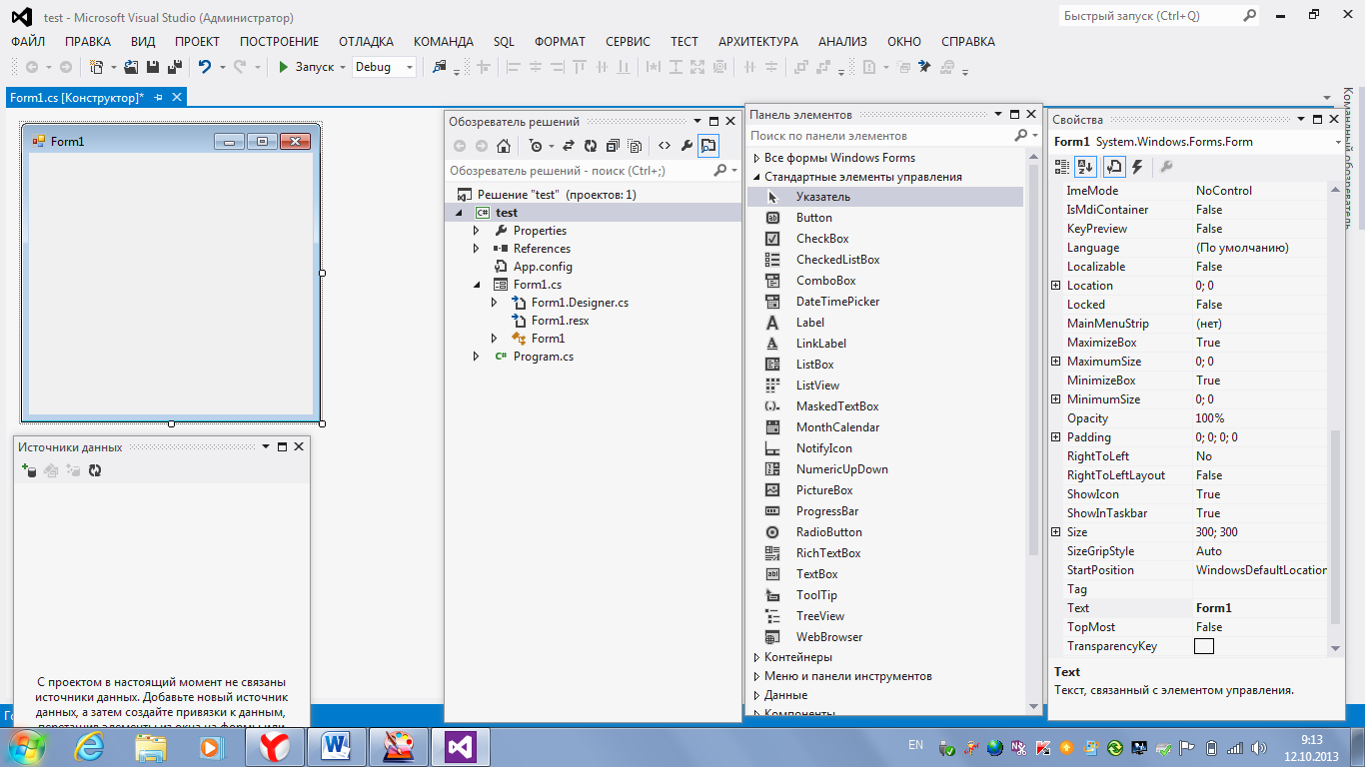
Task: Click the New Project toolbar icon
Action: click(97, 67)
